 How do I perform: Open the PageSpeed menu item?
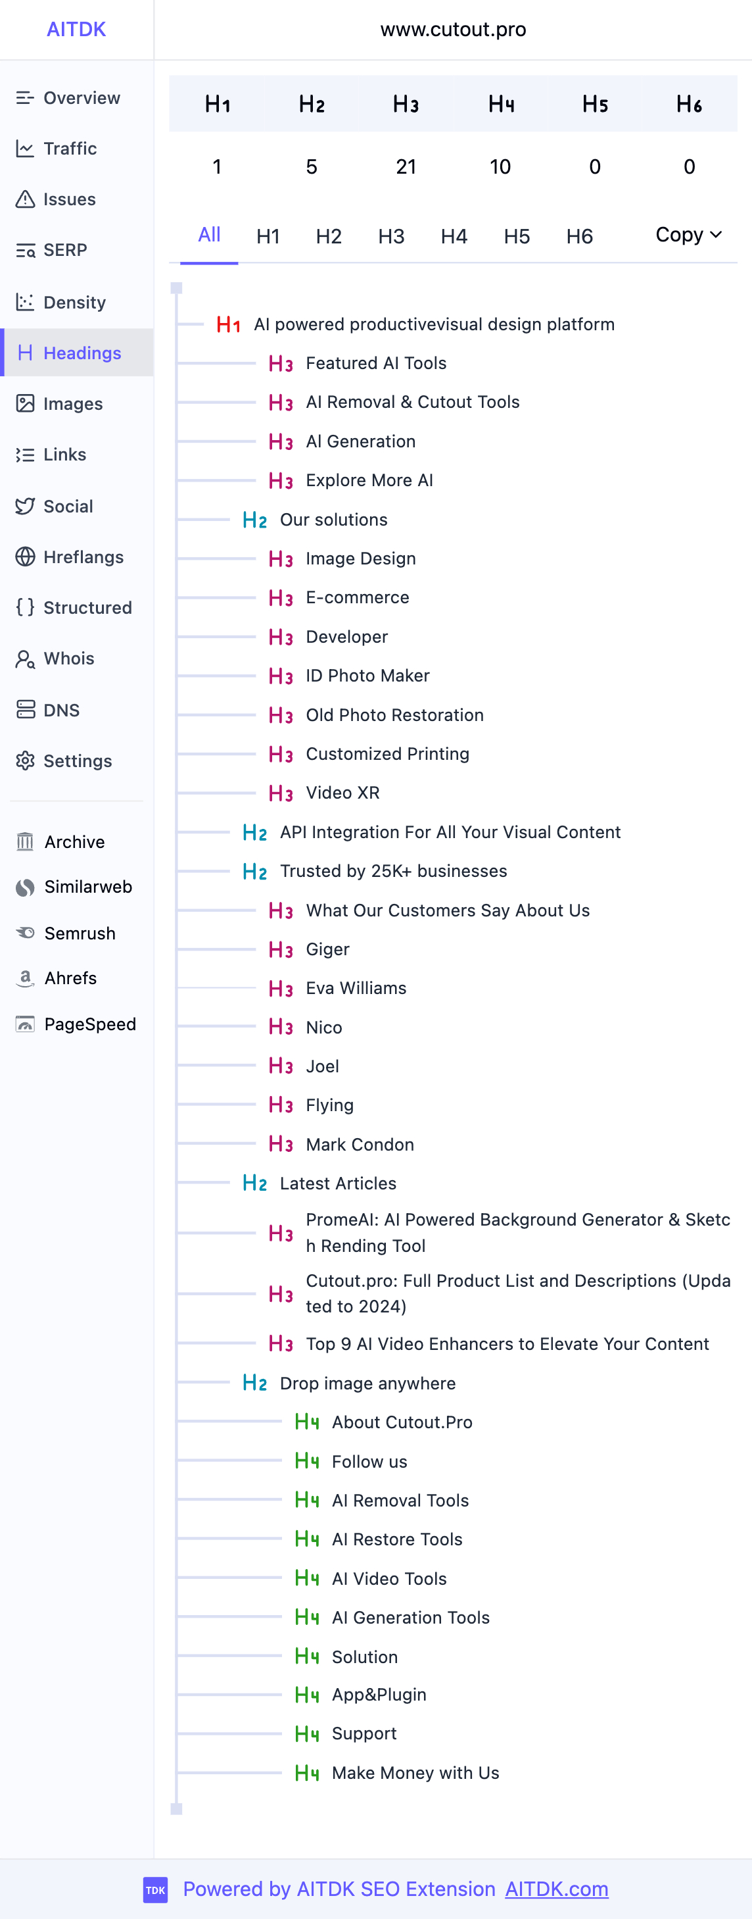coord(89,1024)
